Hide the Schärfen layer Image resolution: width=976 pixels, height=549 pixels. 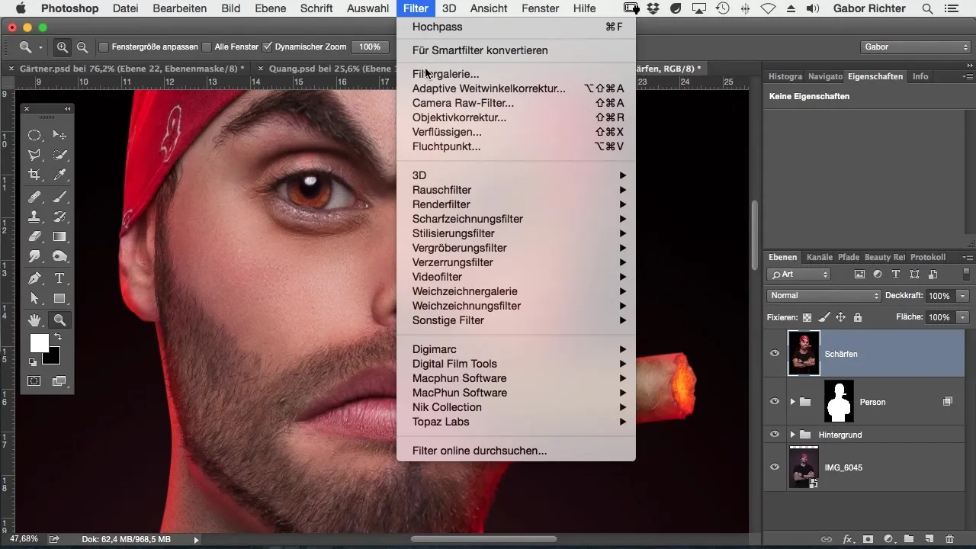775,353
